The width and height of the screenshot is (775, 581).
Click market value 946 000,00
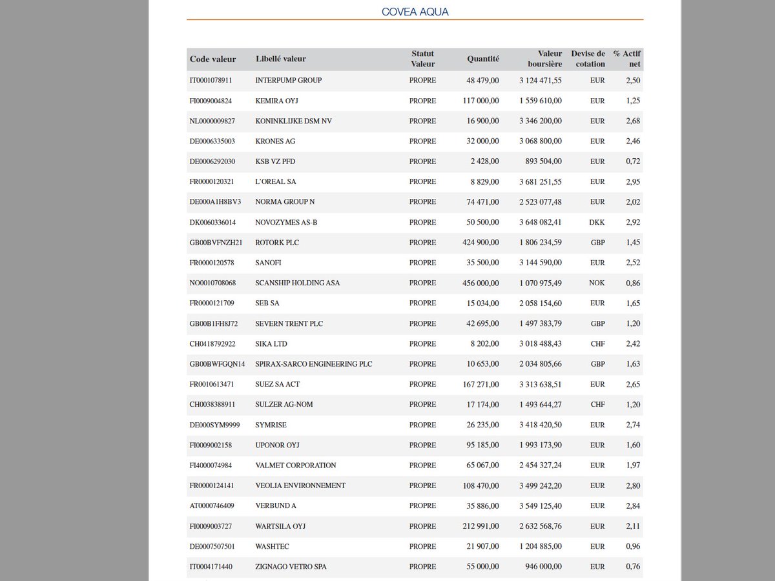[x=544, y=567]
